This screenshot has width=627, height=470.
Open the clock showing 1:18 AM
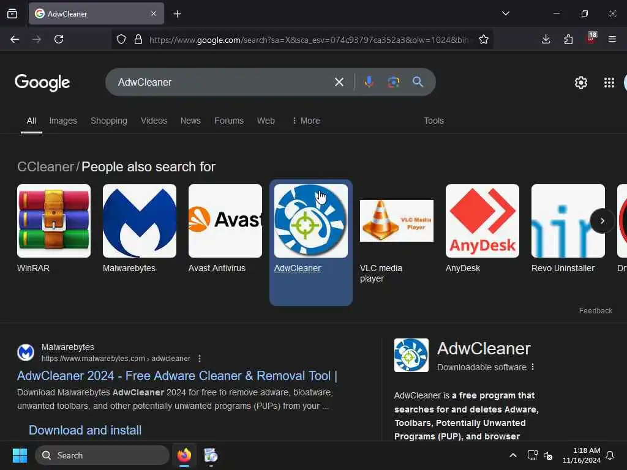point(582,455)
